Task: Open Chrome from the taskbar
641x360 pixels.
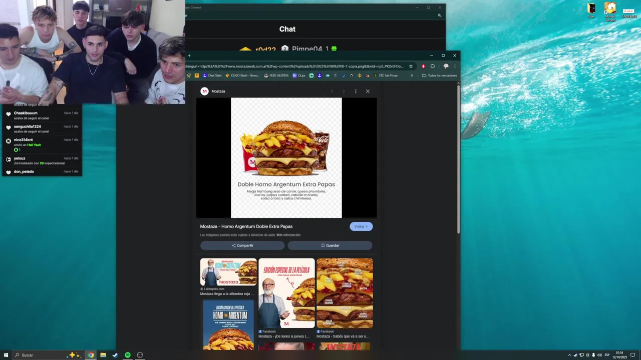Action: tap(91, 355)
